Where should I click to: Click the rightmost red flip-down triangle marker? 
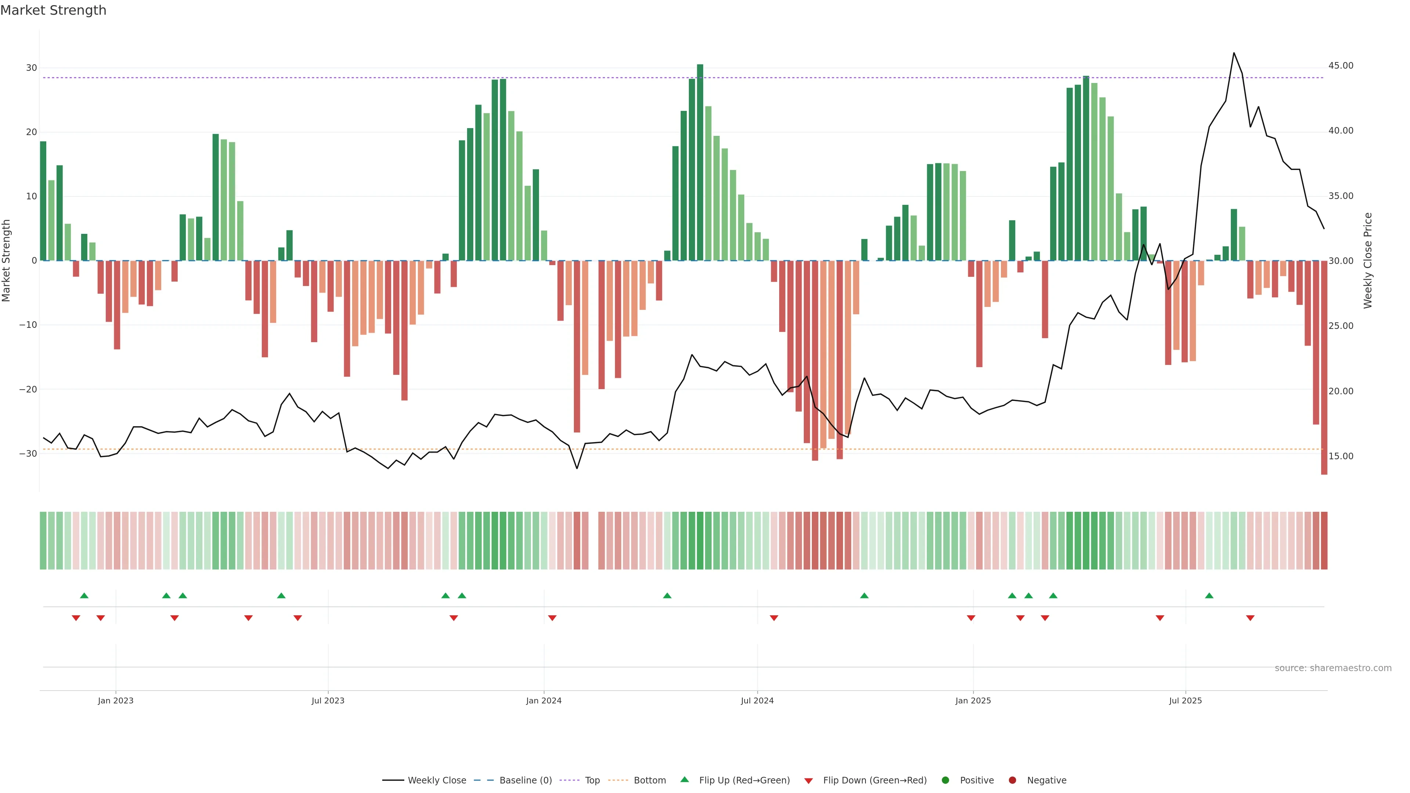tap(1250, 618)
